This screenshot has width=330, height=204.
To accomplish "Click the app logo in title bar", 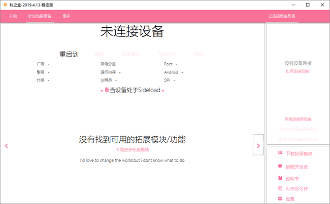I will coord(5,5).
